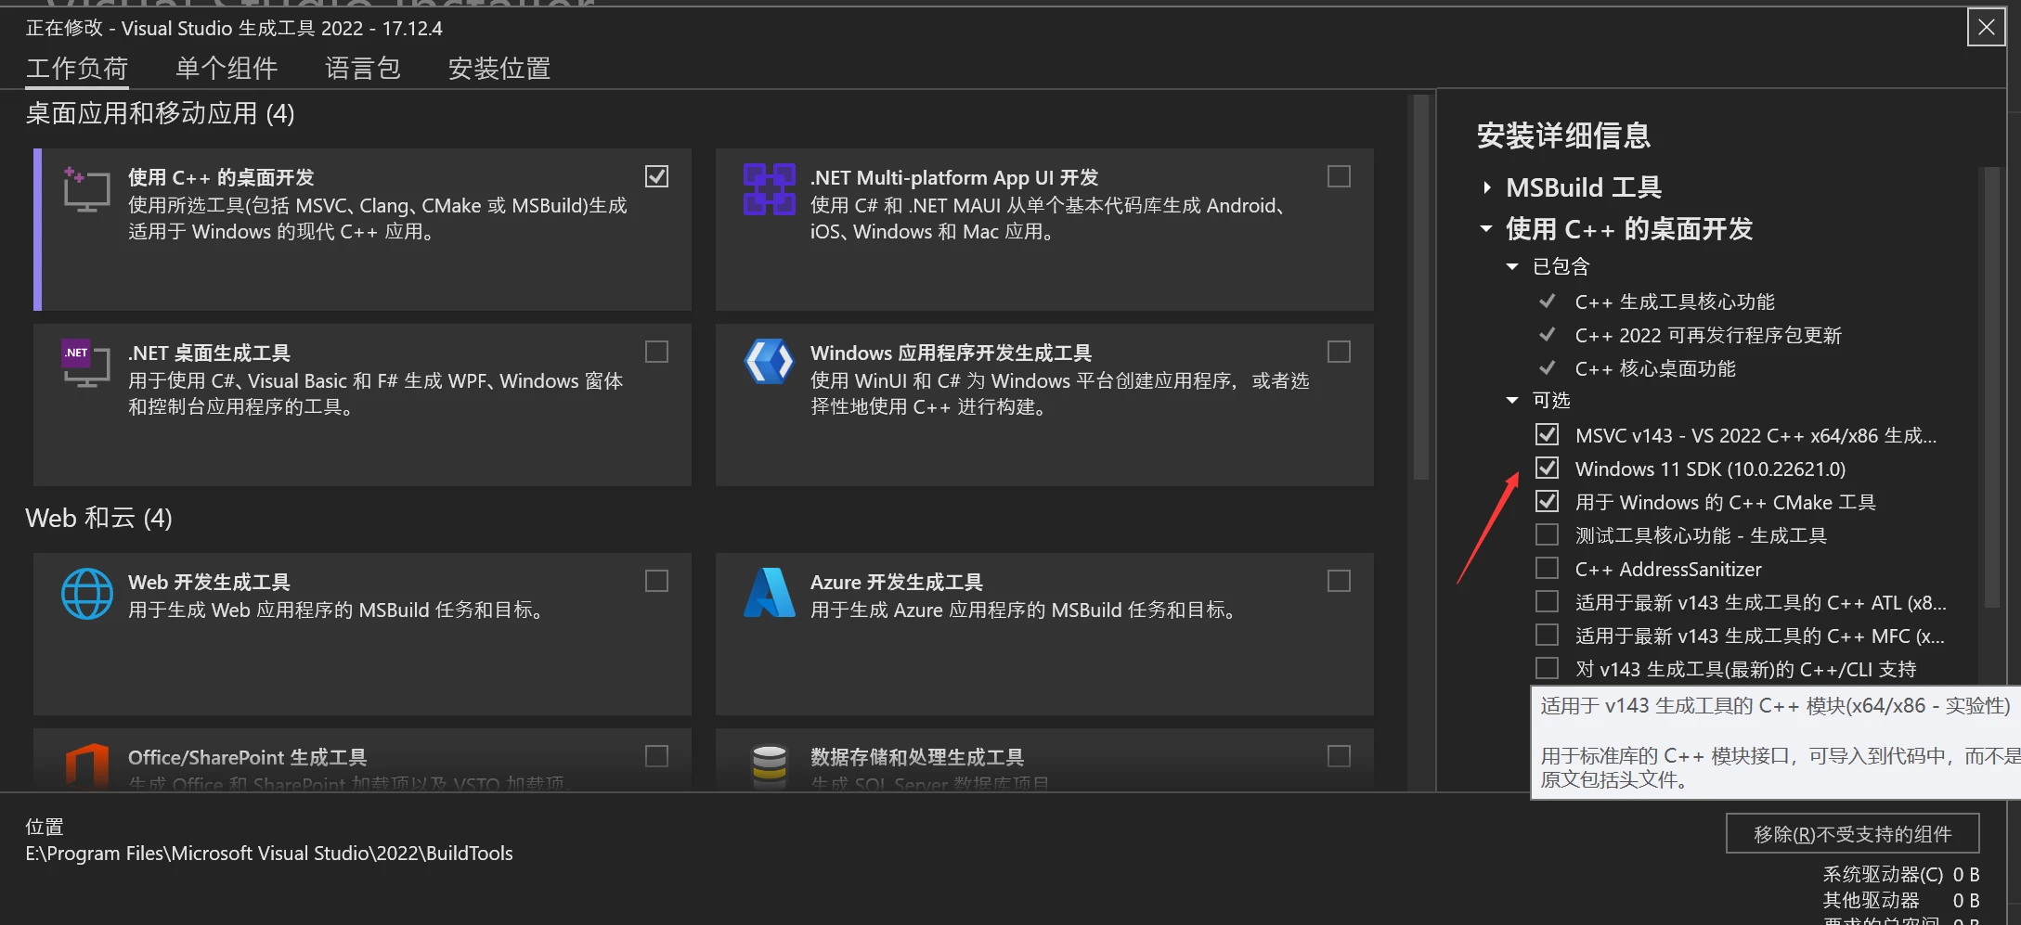Switch to the 工作负荷 tab
Image resolution: width=2021 pixels, height=925 pixels.
77,69
